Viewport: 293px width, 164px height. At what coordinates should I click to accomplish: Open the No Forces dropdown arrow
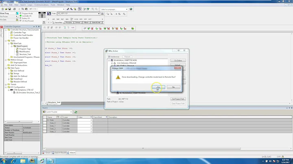[x=17, y=17]
